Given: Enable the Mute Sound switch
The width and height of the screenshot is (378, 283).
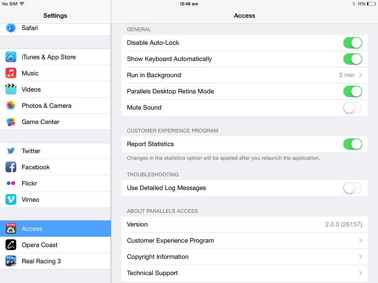Looking at the screenshot, I should [x=353, y=108].
